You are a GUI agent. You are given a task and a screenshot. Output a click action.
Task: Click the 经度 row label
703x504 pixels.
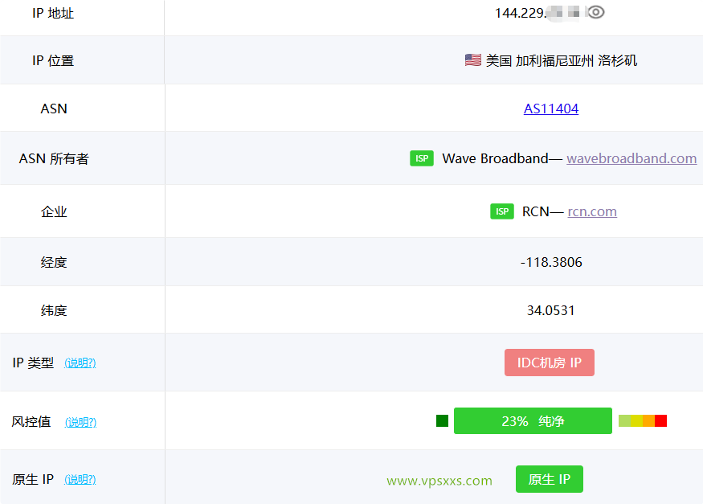coord(54,262)
